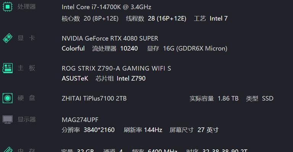Click Intel Core i7-14700K processor name
The width and height of the screenshot is (293, 152).
(x=106, y=7)
